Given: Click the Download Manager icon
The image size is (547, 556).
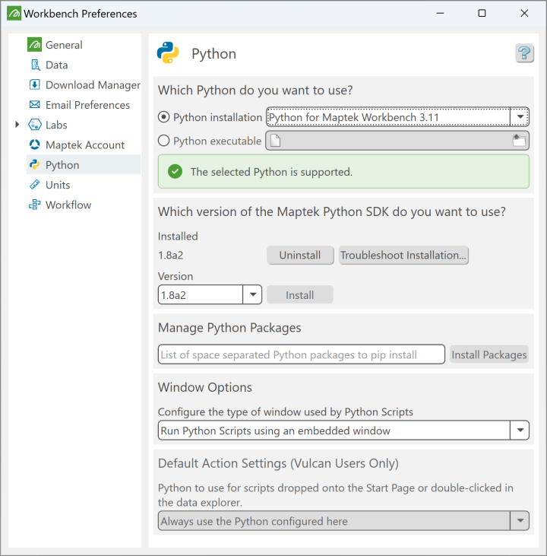Looking at the screenshot, I should point(34,85).
